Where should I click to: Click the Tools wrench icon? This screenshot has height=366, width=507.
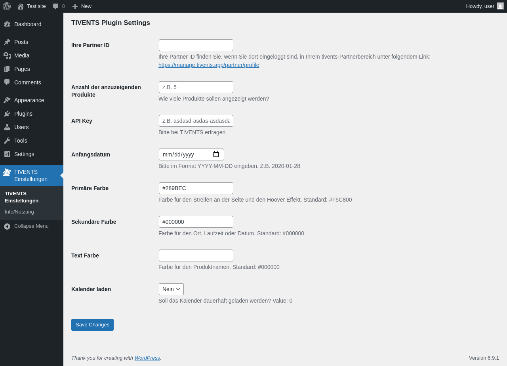(x=7, y=141)
